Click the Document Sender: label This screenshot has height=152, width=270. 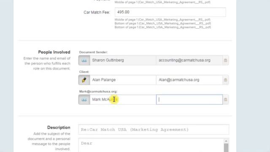pyautogui.click(x=94, y=52)
